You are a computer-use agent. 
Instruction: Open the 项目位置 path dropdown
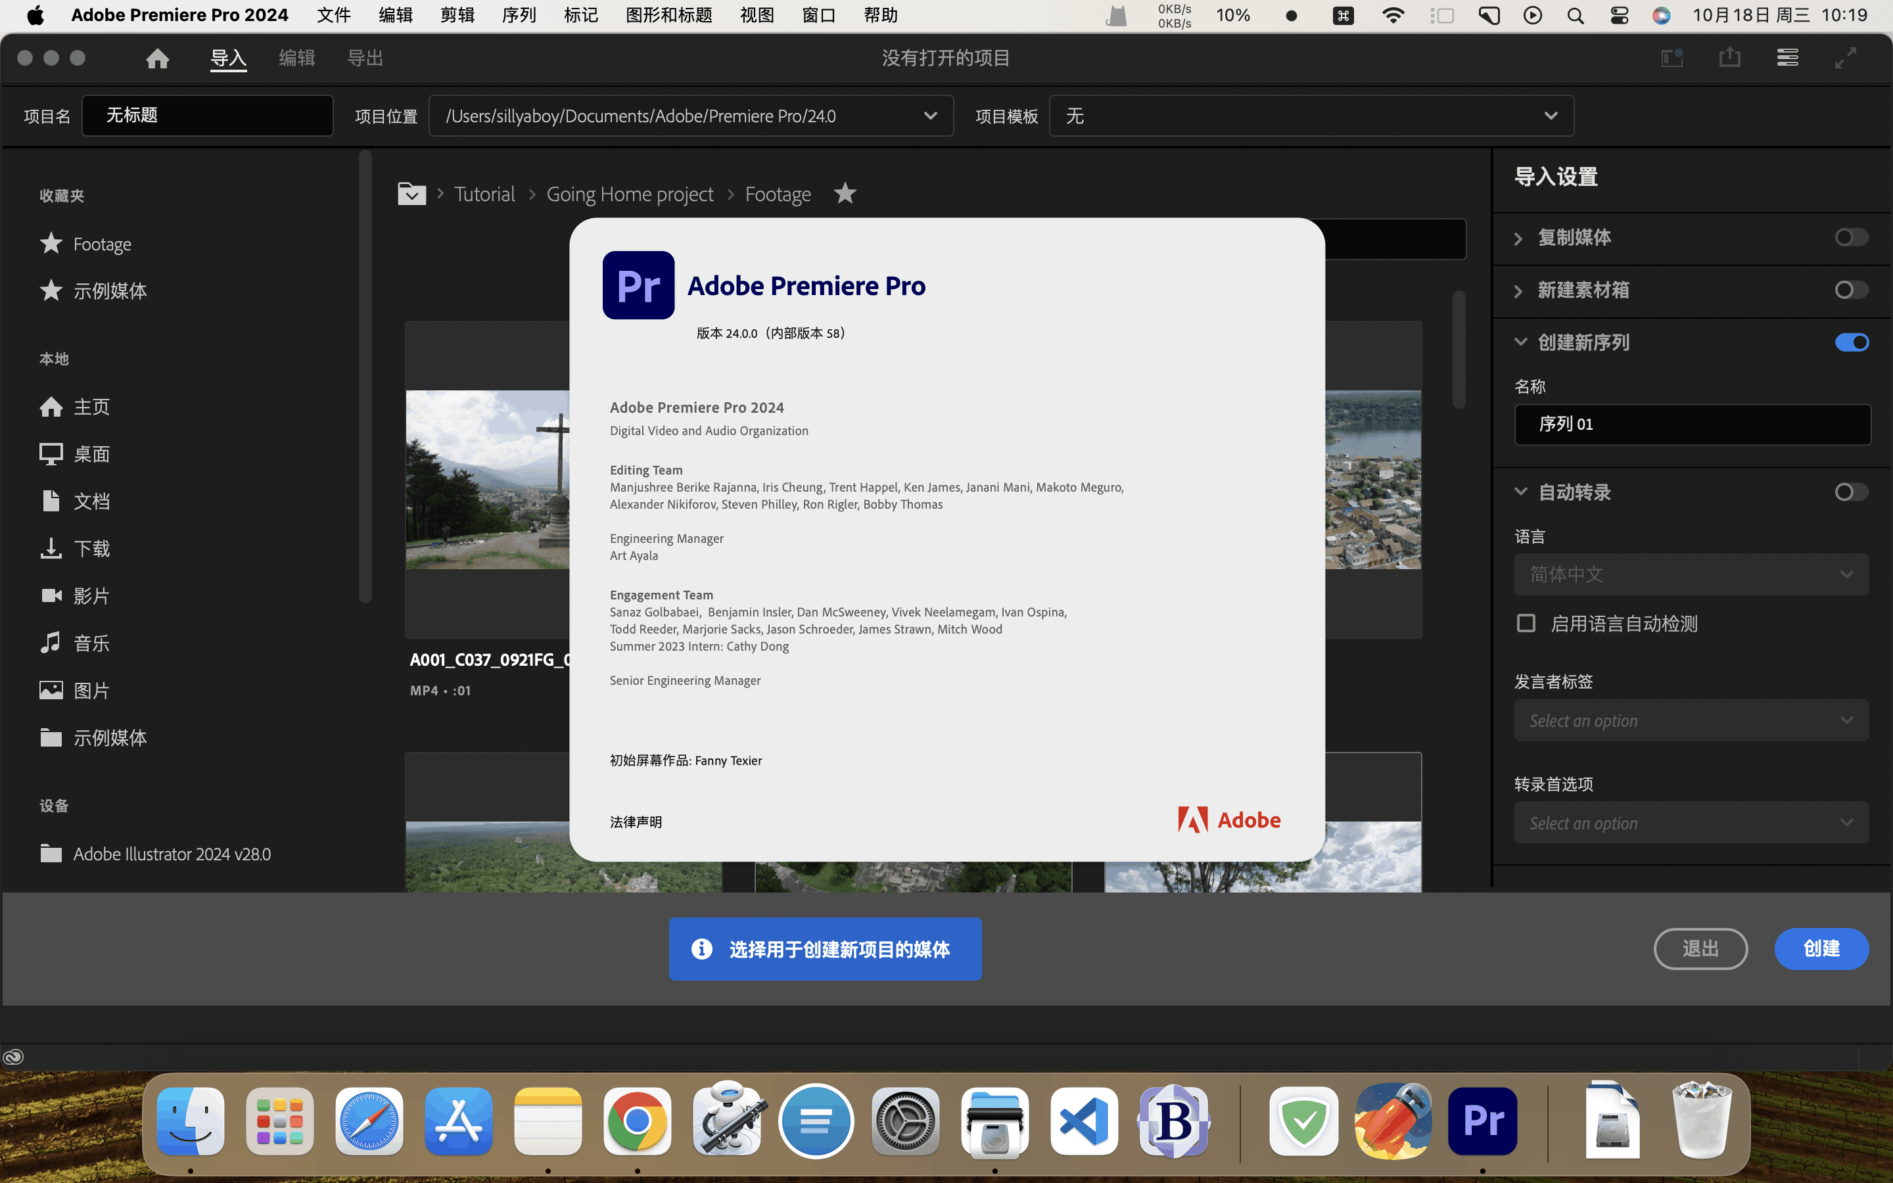pyautogui.click(x=691, y=116)
